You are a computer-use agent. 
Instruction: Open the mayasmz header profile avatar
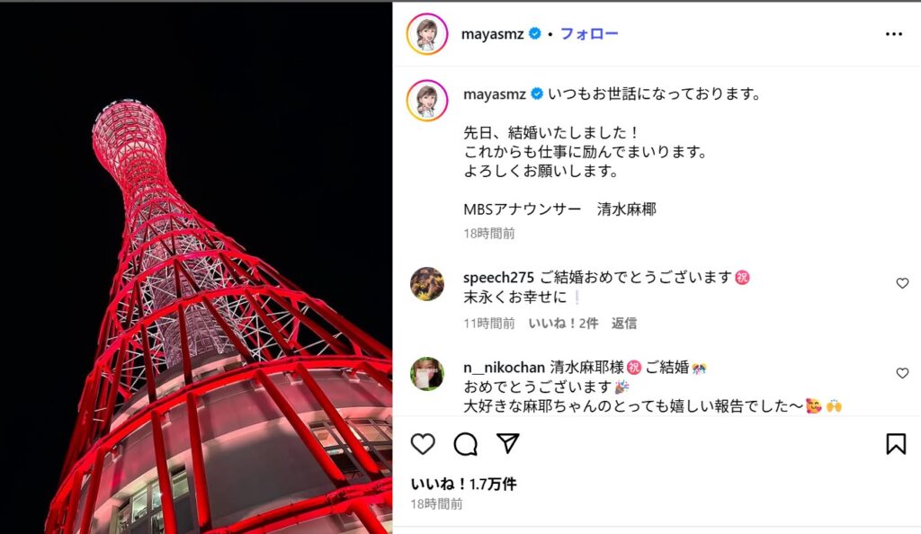point(427,34)
